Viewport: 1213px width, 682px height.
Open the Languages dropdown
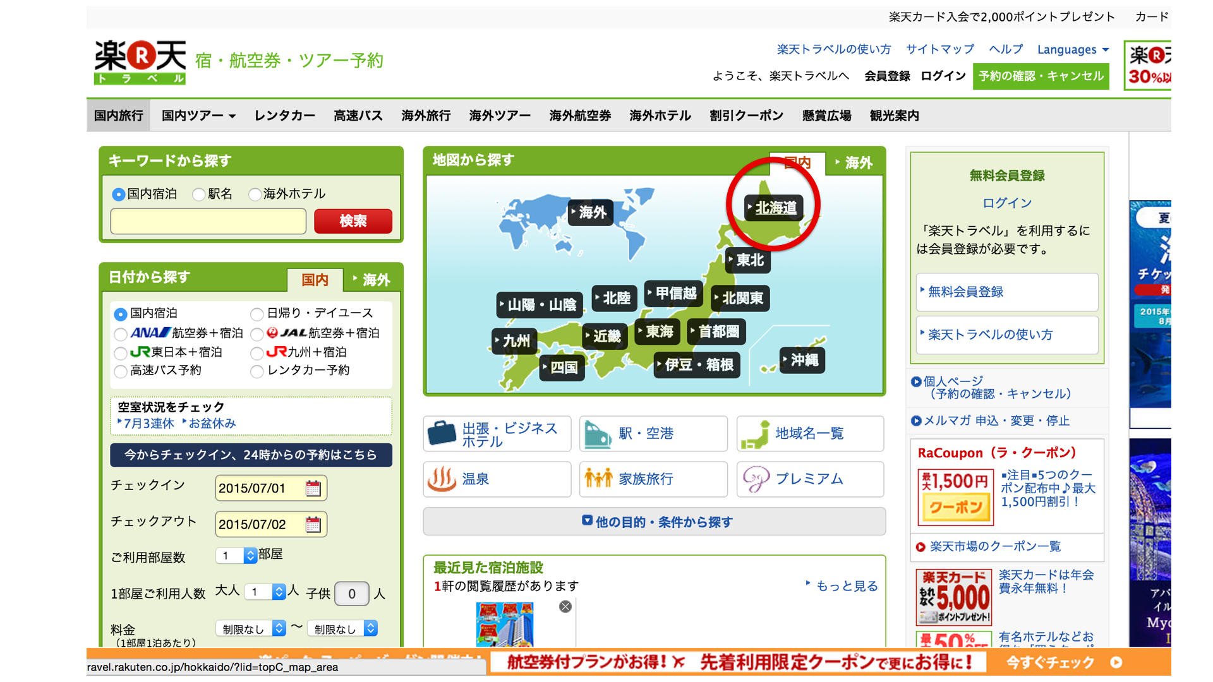pos(1073,49)
